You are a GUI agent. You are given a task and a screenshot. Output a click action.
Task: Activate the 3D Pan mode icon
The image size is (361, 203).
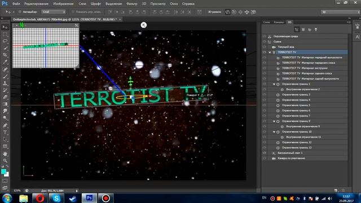pos(240,12)
